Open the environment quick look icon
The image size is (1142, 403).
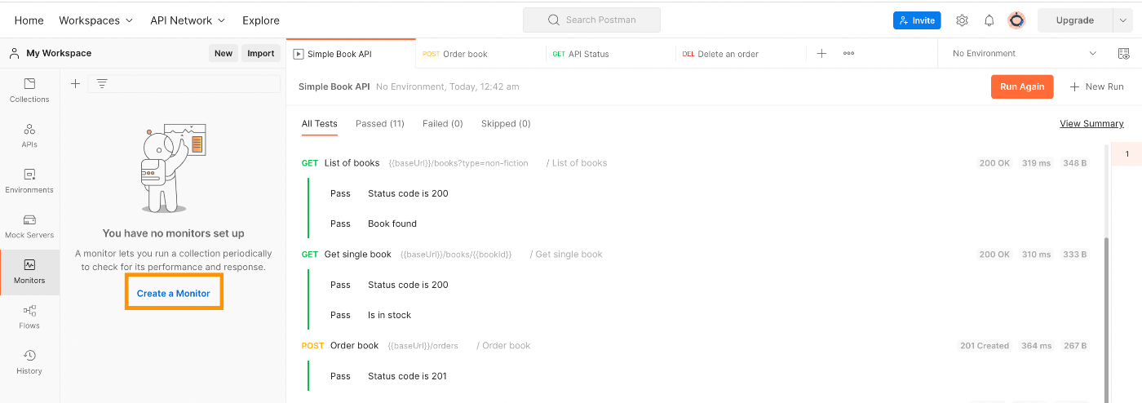coord(1124,54)
